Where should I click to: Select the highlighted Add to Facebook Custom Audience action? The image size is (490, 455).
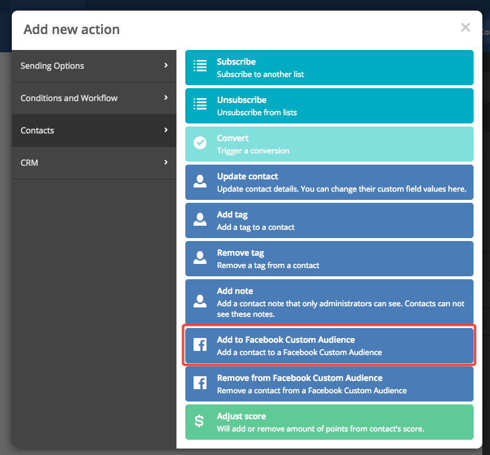[329, 344]
